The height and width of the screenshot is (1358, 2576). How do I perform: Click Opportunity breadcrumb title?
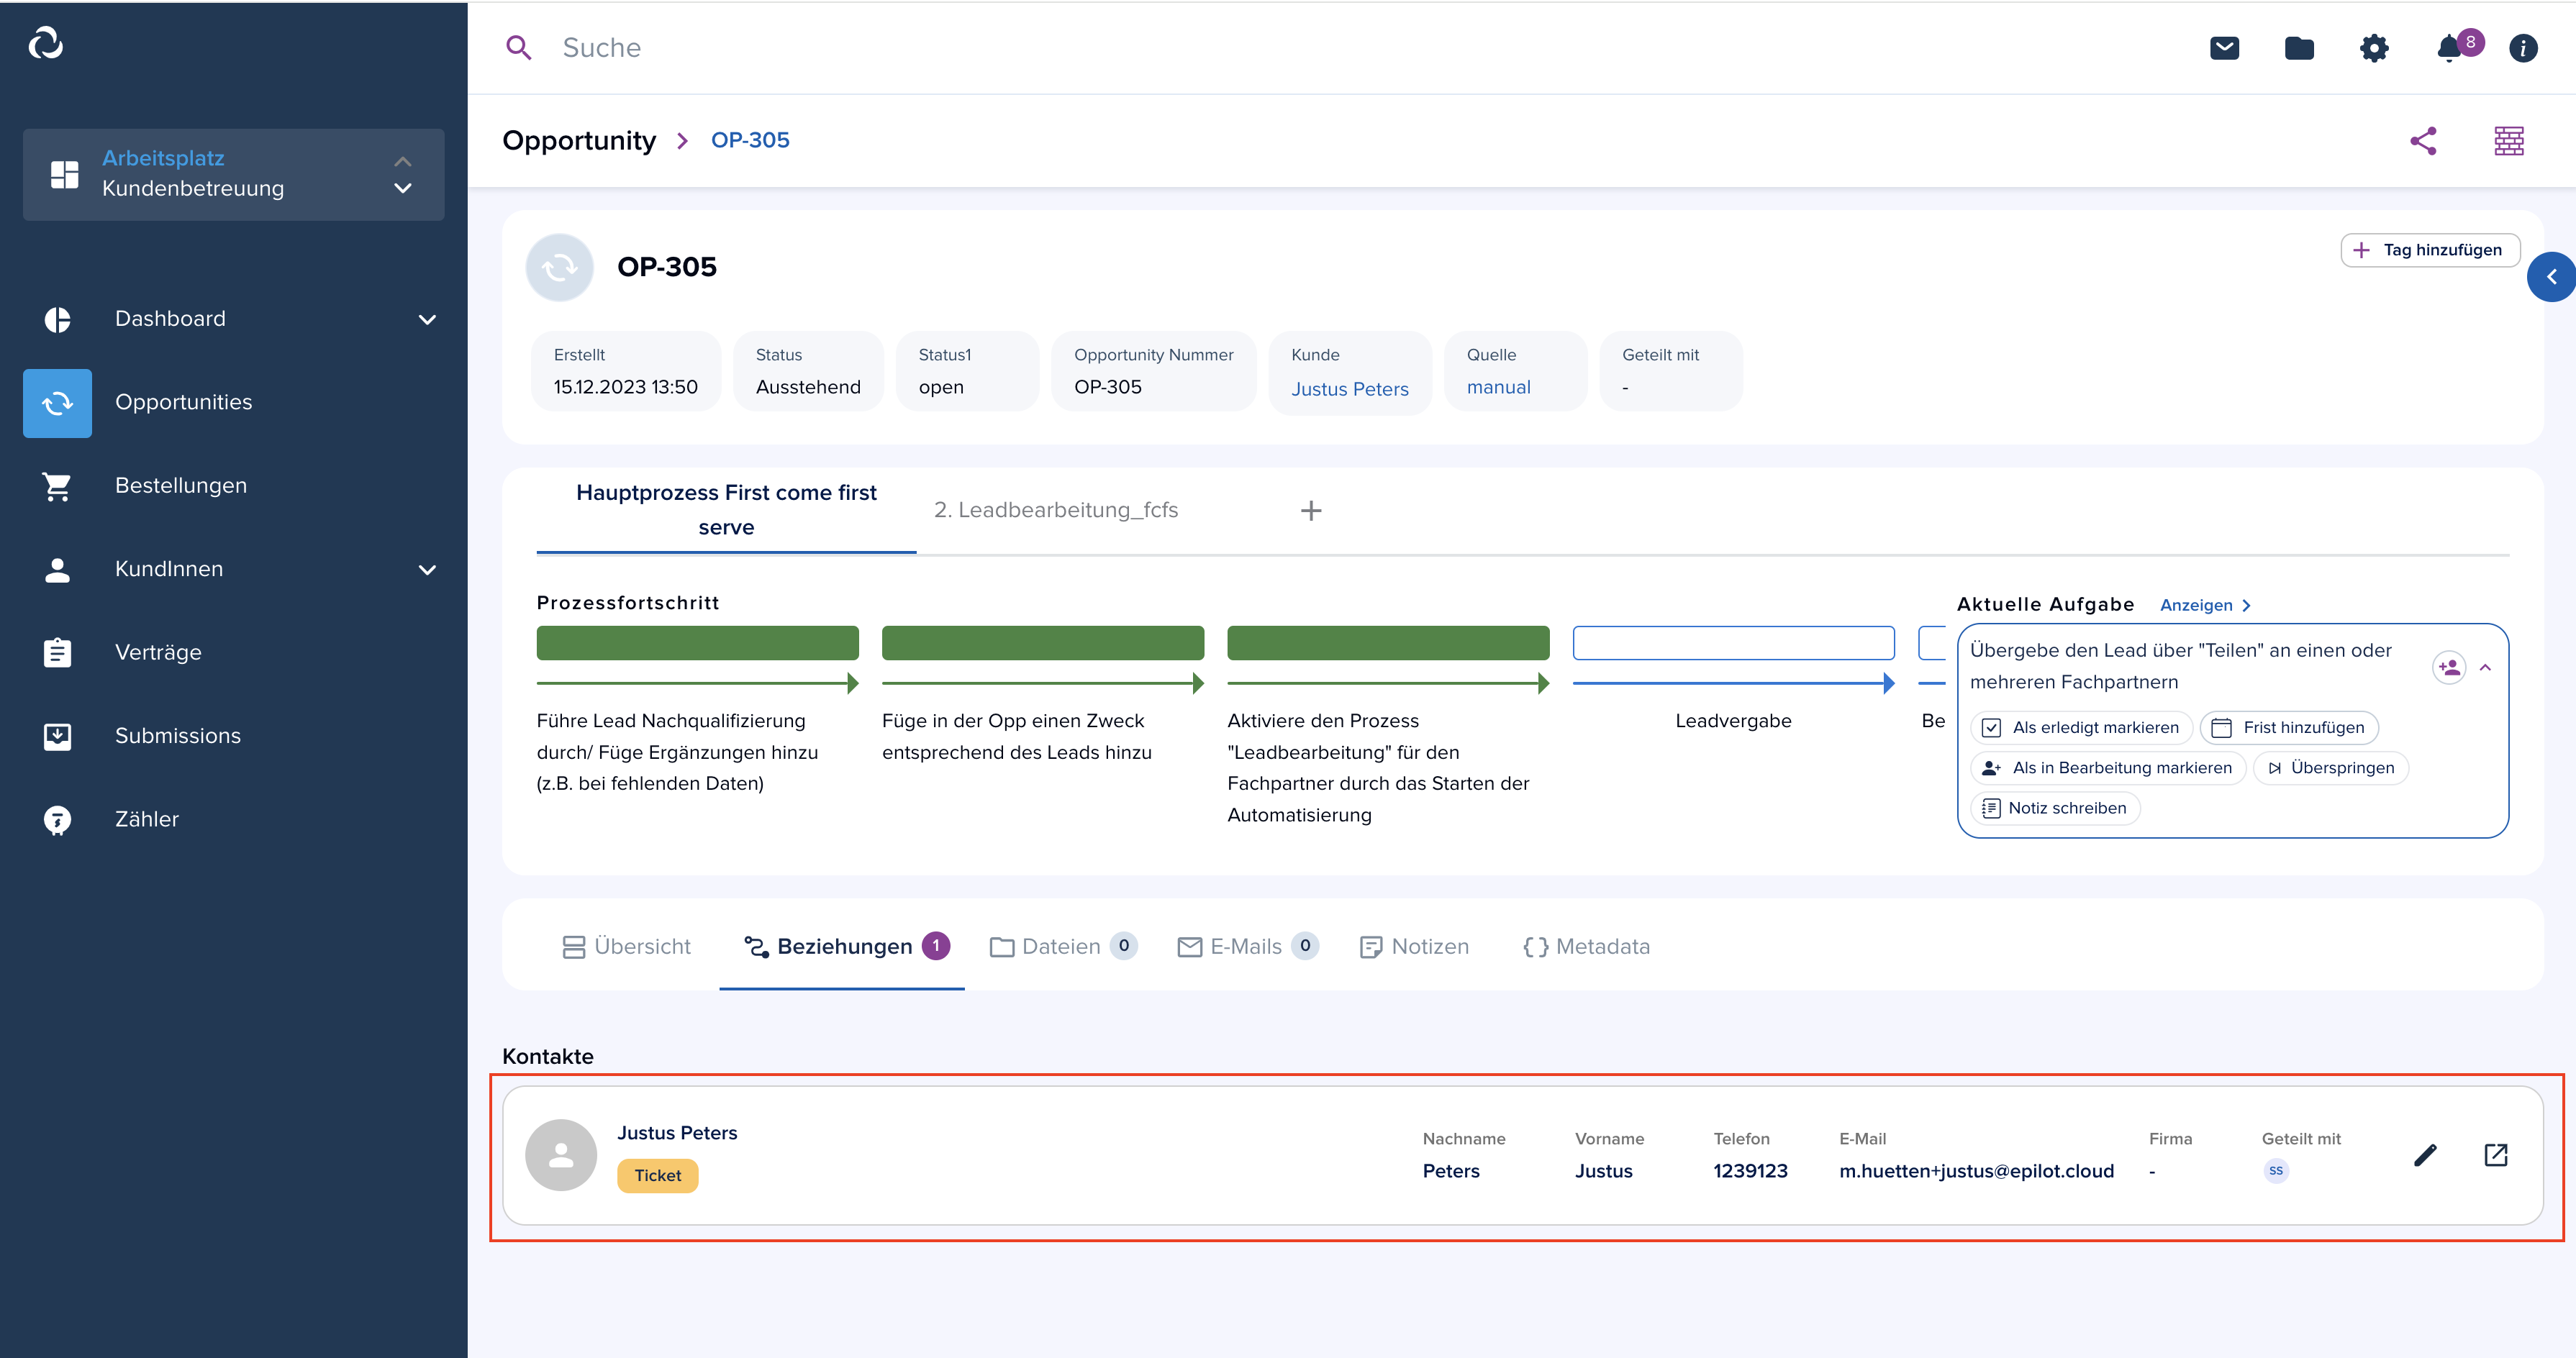coord(579,141)
